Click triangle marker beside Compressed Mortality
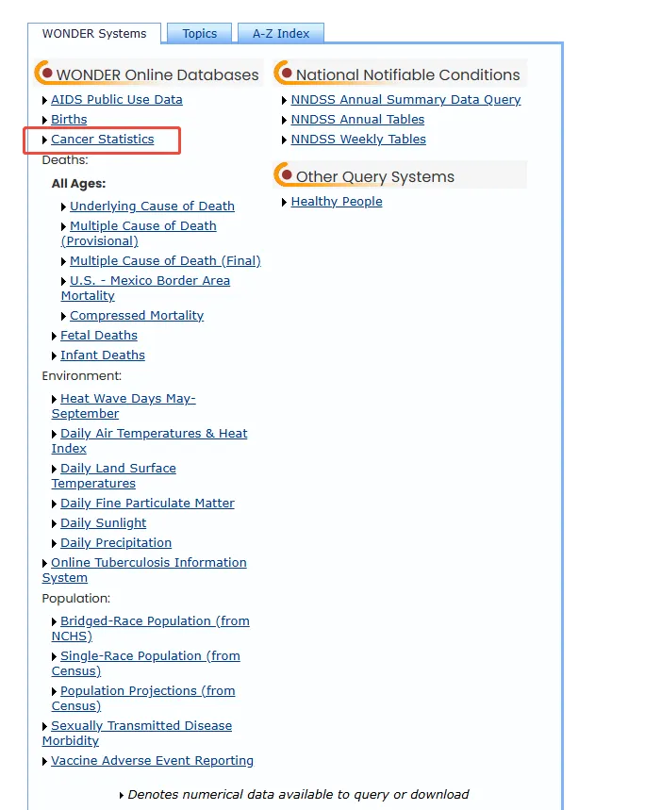The width and height of the screenshot is (645, 810). coord(64,317)
